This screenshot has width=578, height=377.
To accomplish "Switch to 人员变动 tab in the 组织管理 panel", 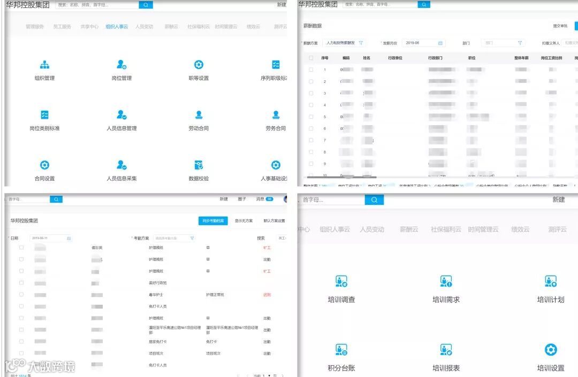I will point(144,27).
